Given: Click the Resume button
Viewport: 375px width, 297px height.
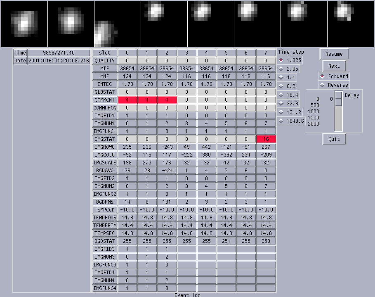Looking at the screenshot, I should click(x=334, y=54).
